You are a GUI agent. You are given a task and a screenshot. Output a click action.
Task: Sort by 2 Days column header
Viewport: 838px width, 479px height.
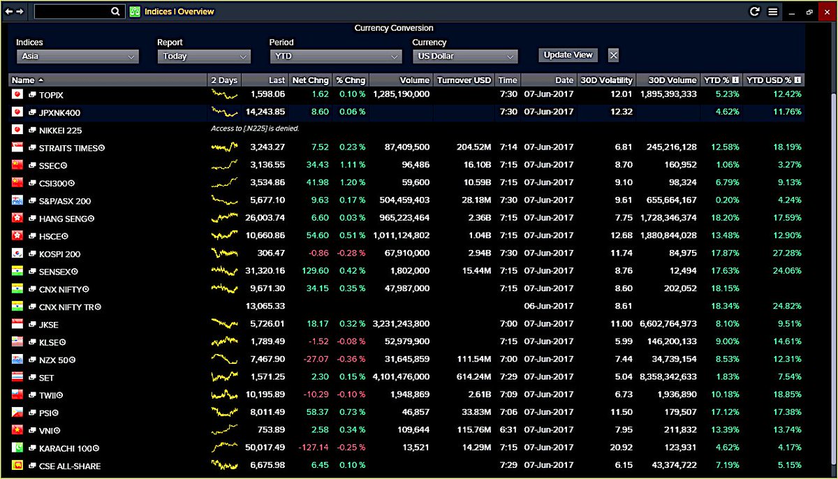click(223, 80)
